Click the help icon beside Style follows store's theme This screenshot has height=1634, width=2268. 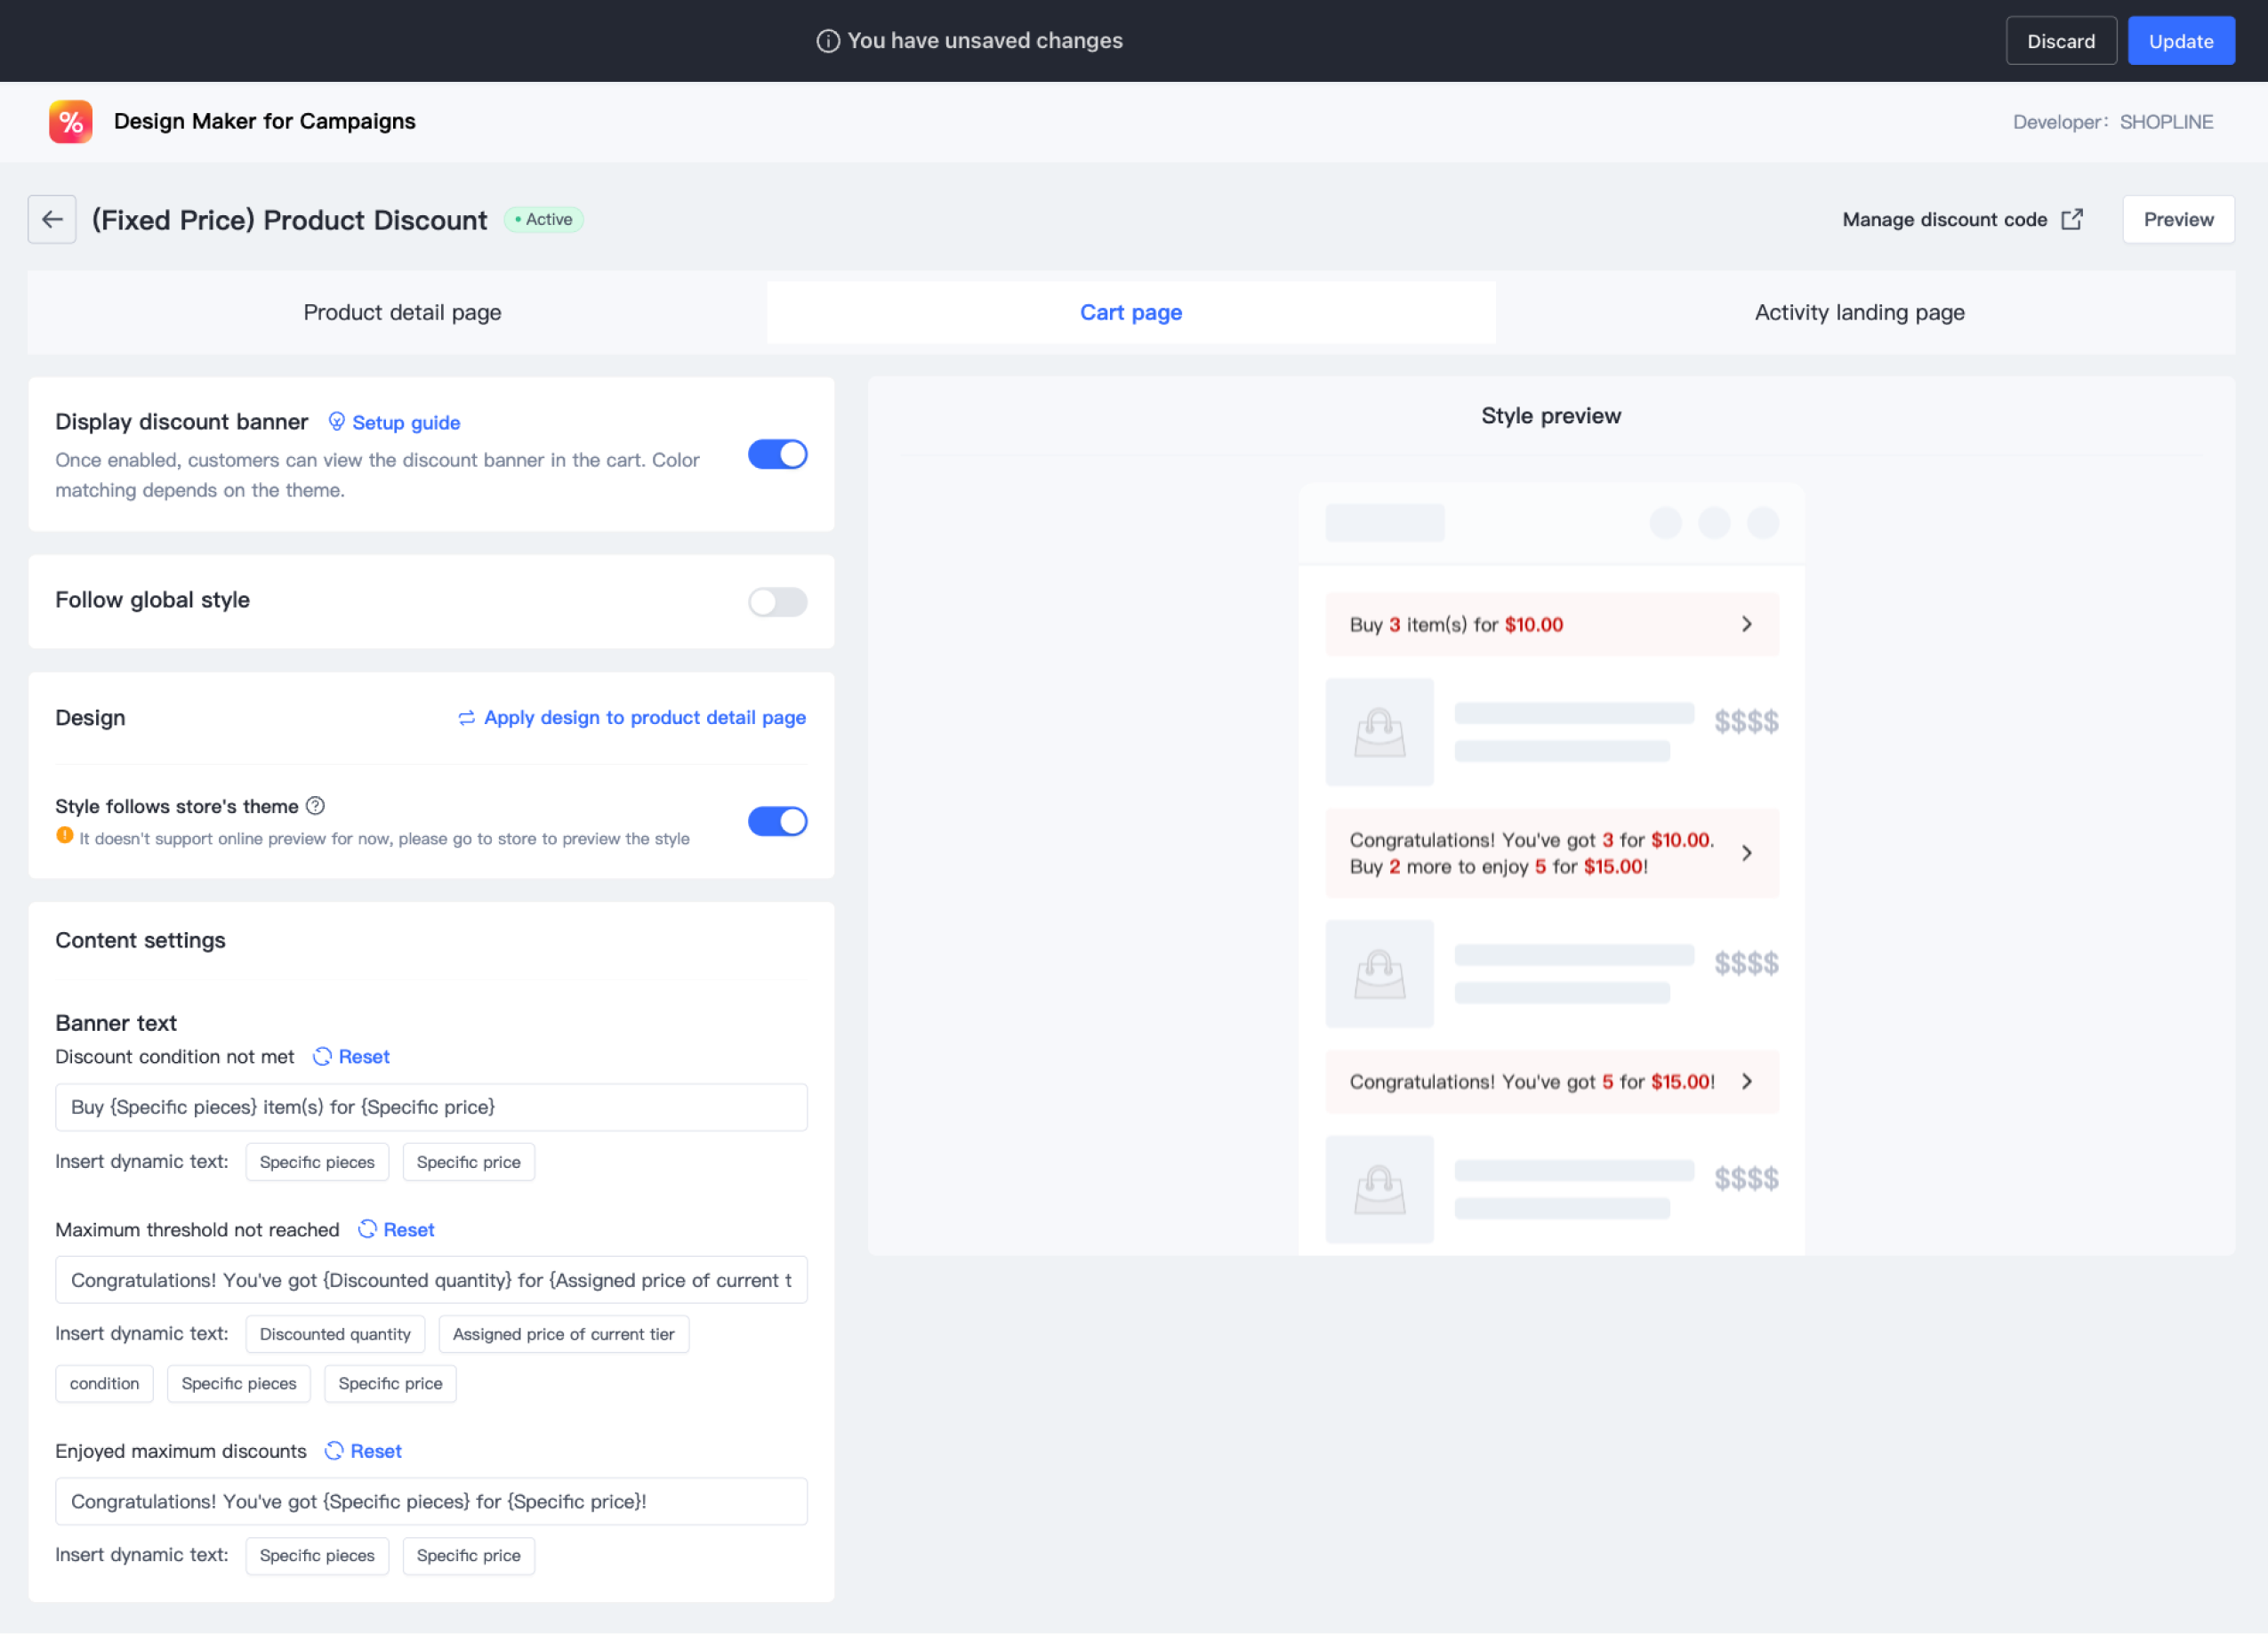[315, 805]
